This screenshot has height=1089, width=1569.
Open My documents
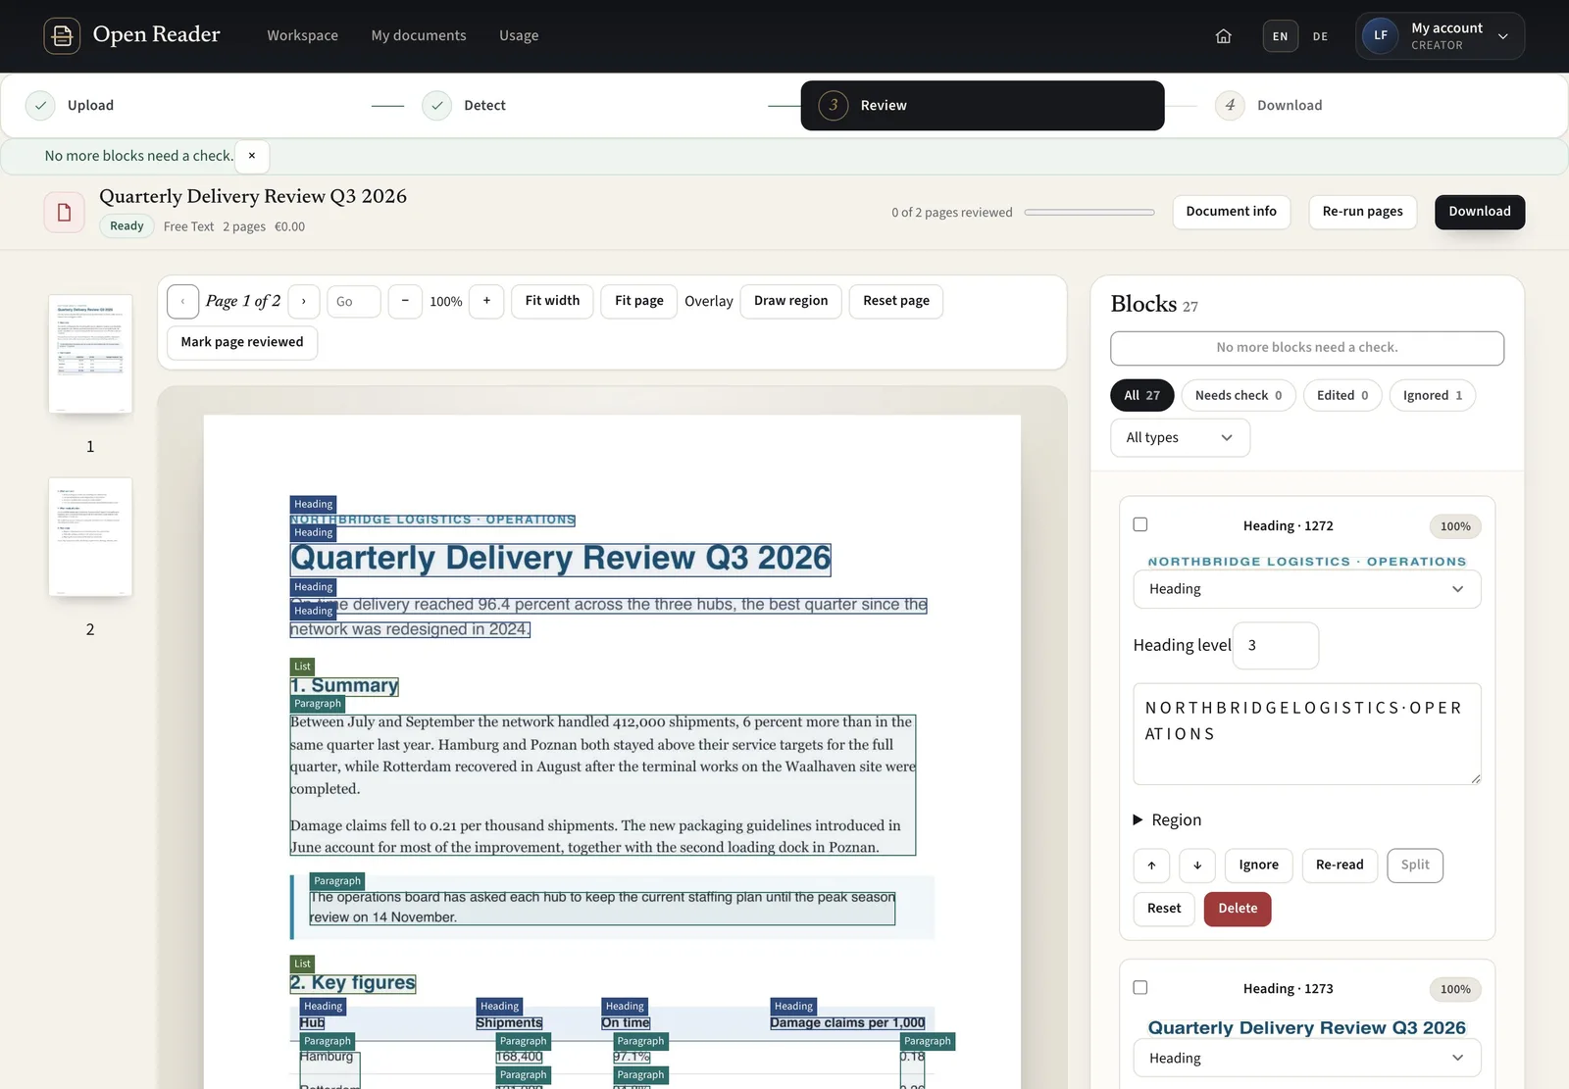[419, 36]
